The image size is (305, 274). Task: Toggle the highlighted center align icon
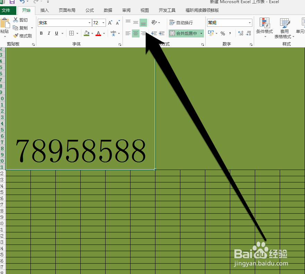pyautogui.click(x=136, y=33)
